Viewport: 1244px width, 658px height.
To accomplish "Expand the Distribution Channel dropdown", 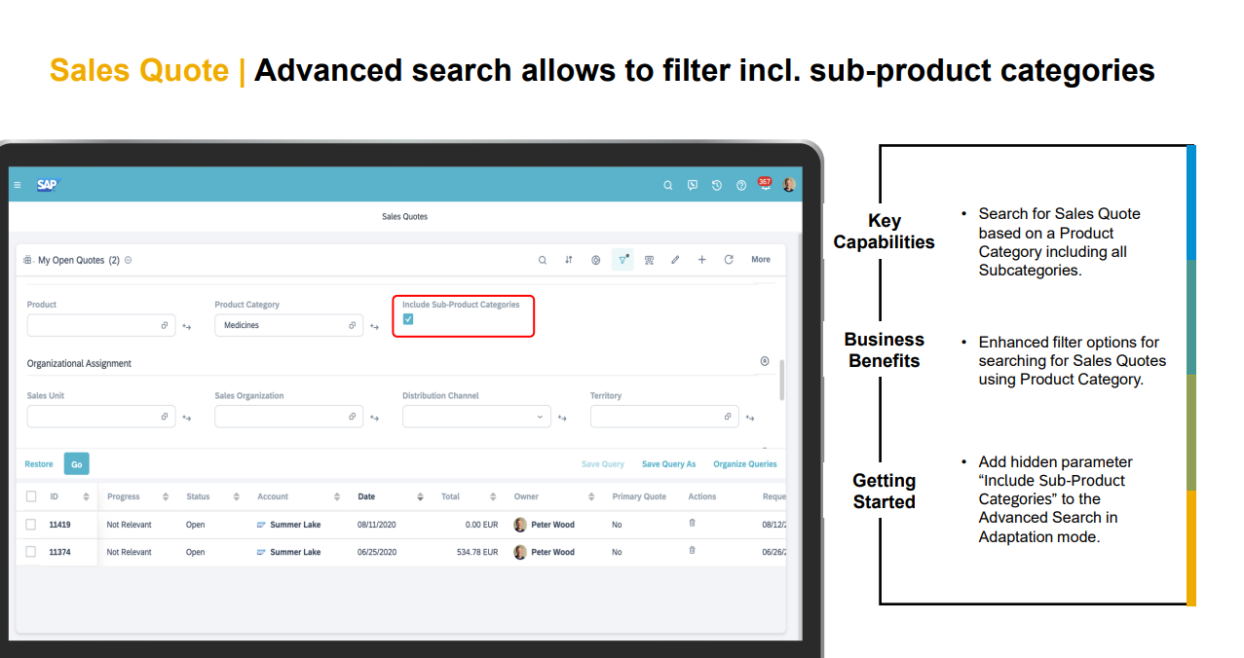I will 541,417.
